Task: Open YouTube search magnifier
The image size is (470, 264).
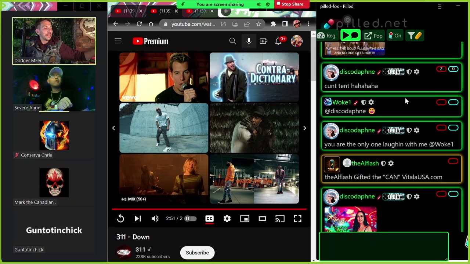Action: 233,41
